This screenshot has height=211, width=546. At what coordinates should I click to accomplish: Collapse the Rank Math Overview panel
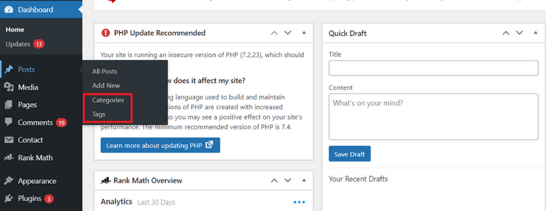304,180
